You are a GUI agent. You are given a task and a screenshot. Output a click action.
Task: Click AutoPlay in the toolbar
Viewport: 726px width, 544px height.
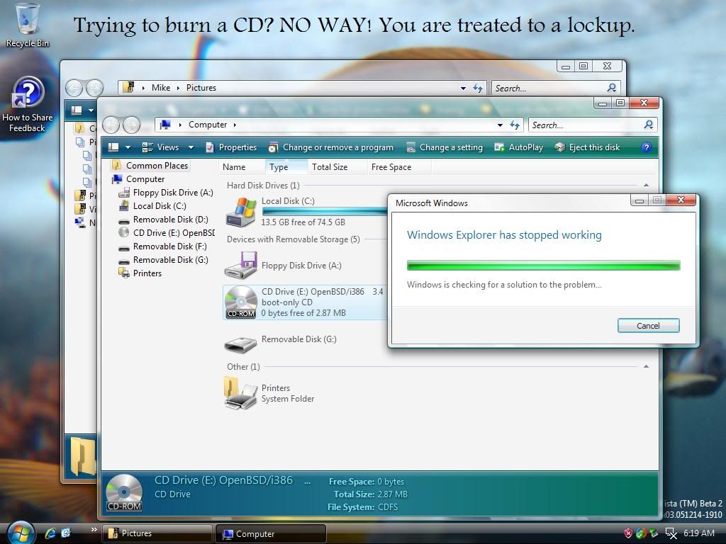tap(518, 147)
